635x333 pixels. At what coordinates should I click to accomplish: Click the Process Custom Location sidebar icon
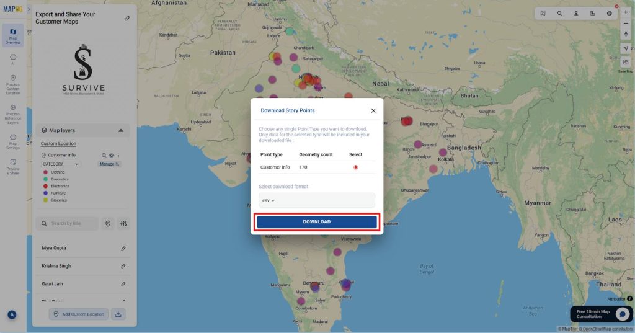13,83
